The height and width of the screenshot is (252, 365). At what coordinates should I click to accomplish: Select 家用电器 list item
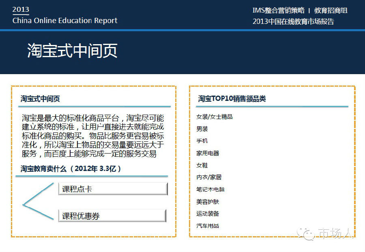[x=208, y=153]
